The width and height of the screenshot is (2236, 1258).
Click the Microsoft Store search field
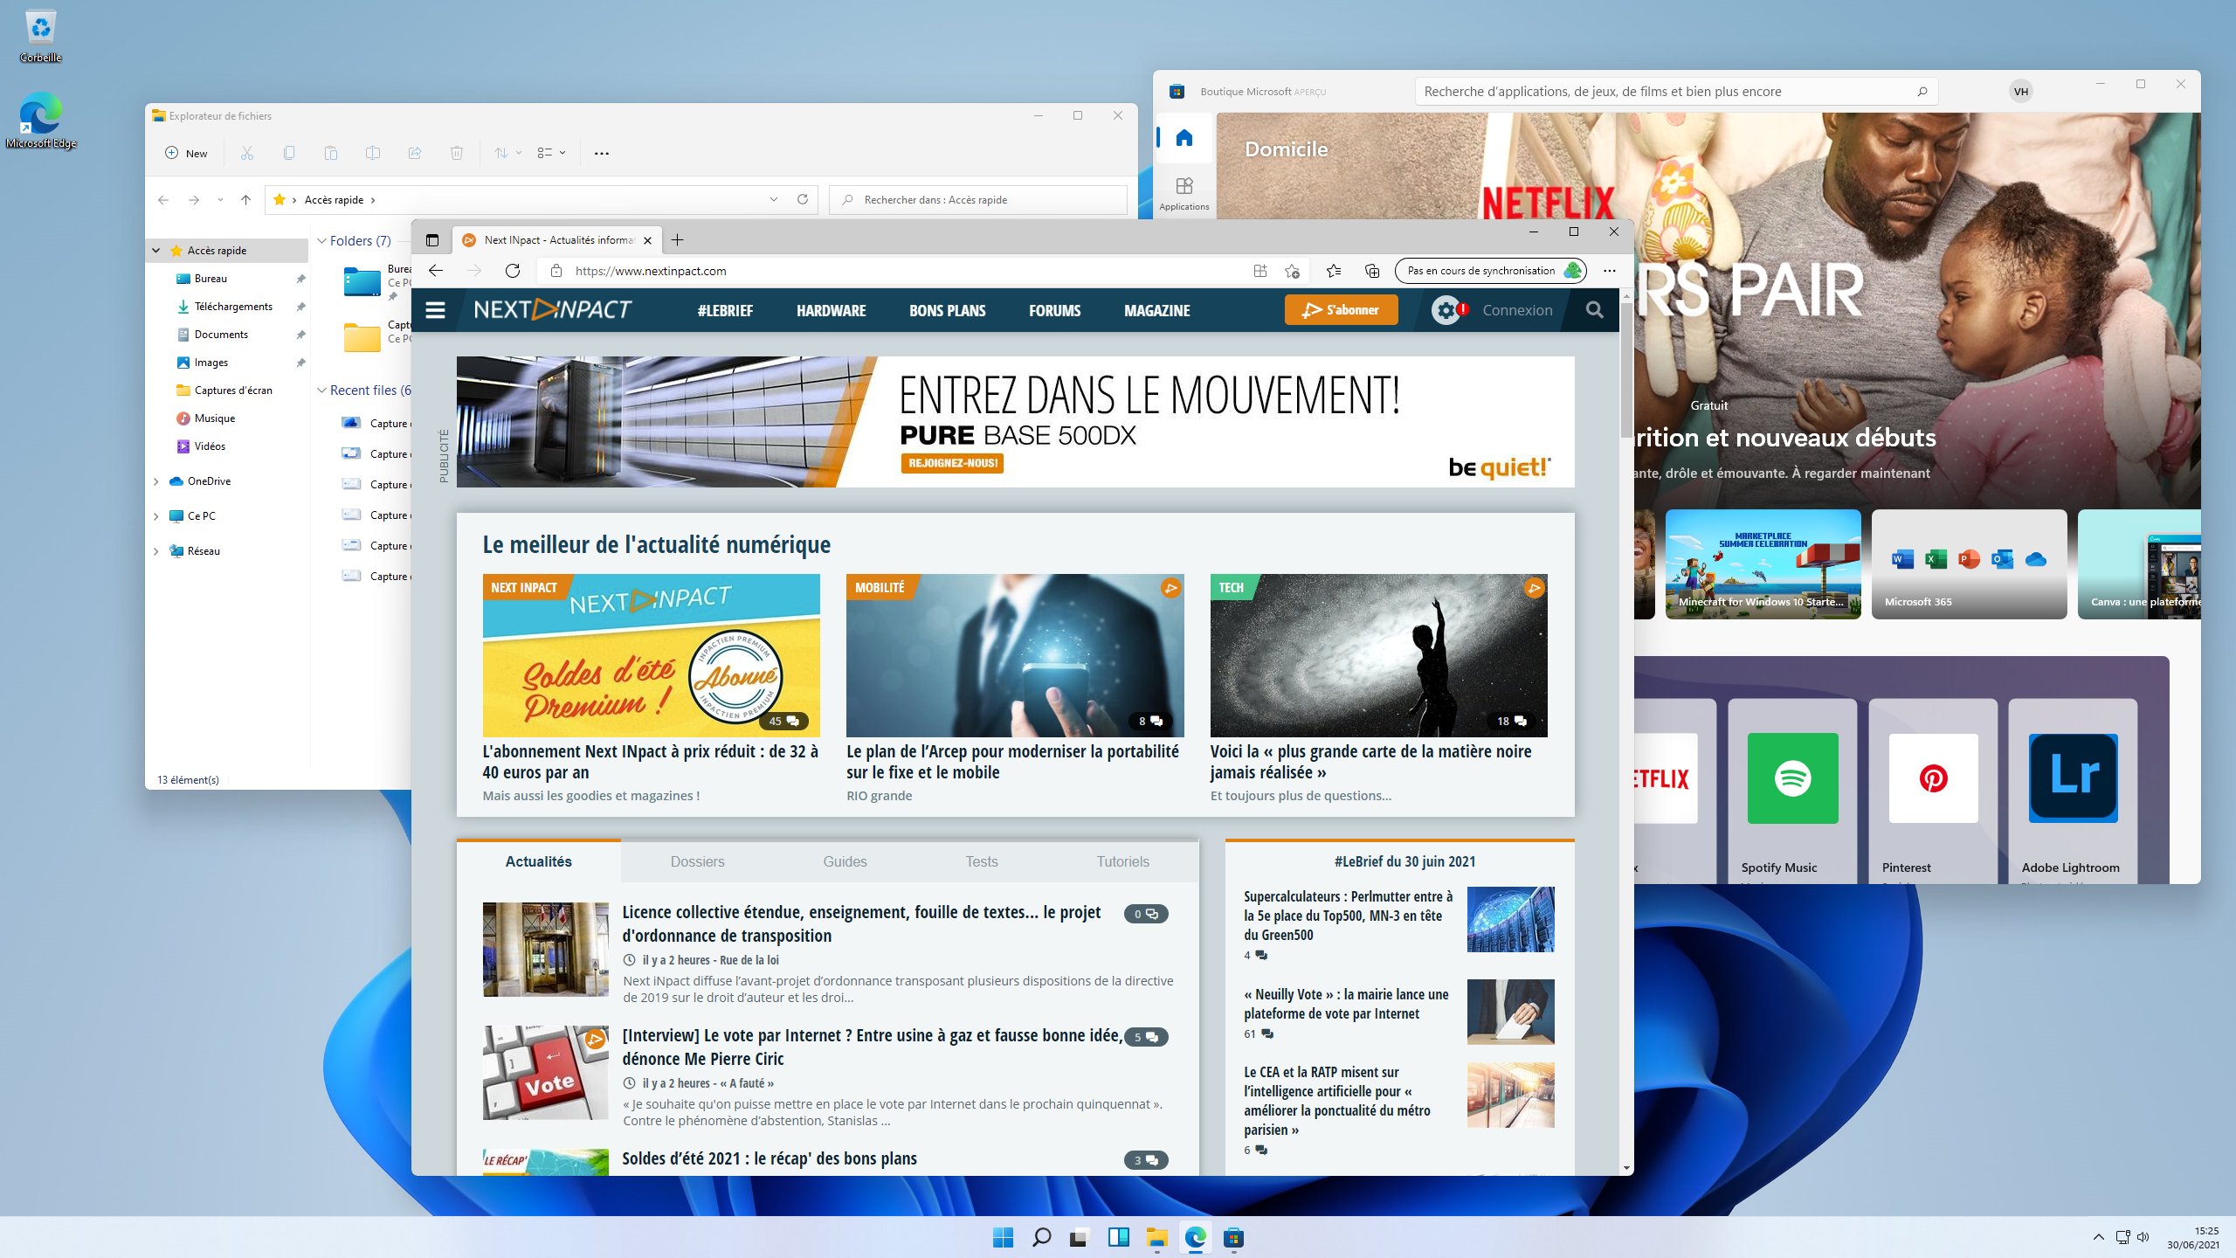coord(1675,91)
